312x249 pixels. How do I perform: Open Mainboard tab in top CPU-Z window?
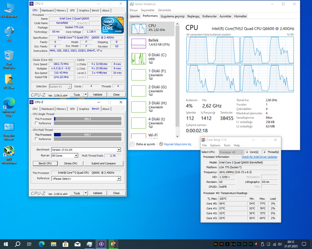point(48,10)
